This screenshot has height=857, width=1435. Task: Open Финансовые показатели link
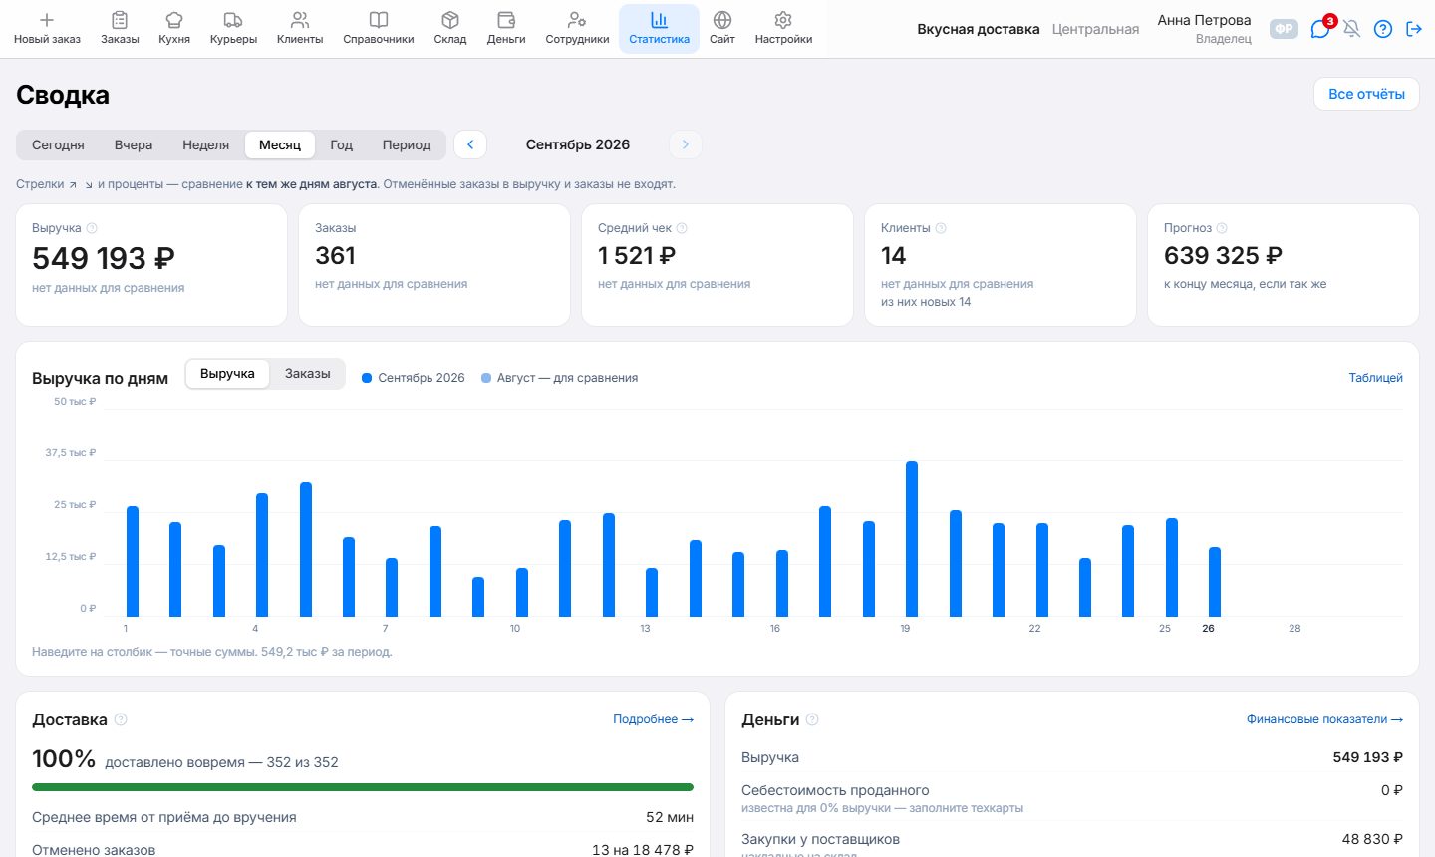1324,719
